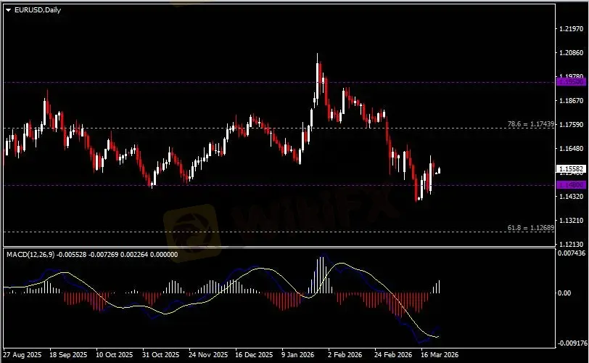Select the lower purple price level tag
This screenshot has width=589, height=363.
567,185
